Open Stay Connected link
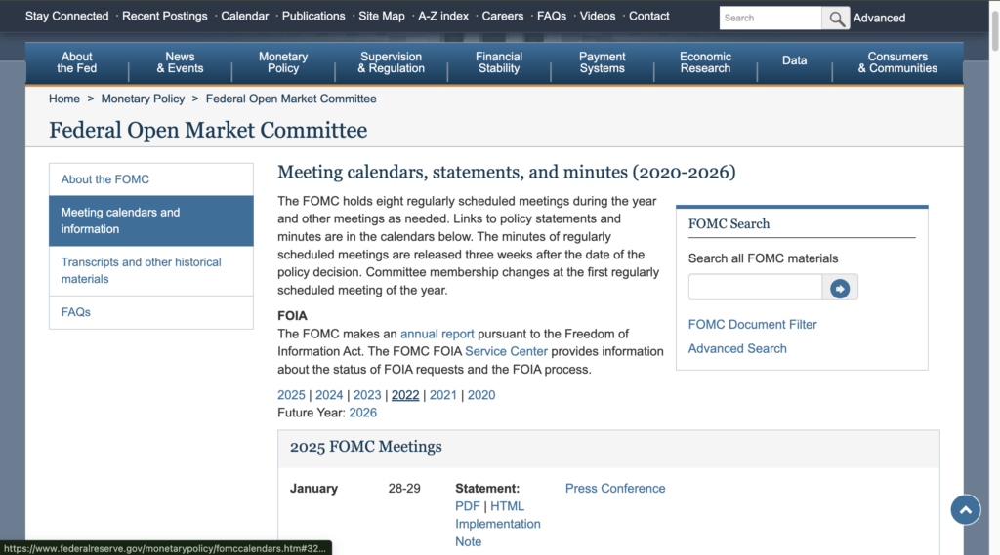This screenshot has height=555, width=1000. pyautogui.click(x=67, y=16)
